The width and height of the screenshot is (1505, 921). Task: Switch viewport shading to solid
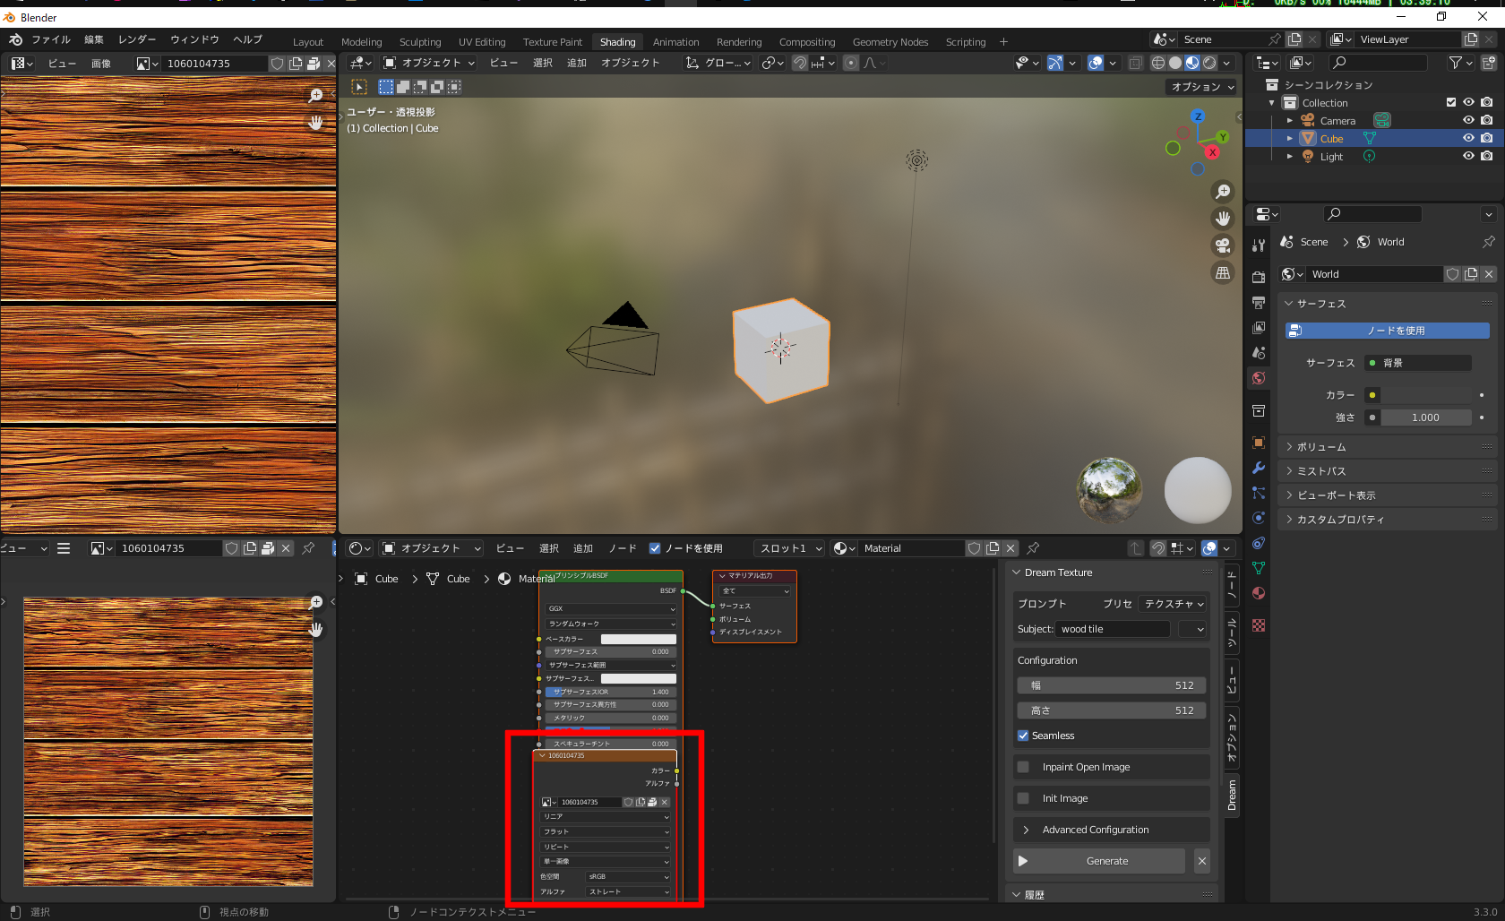click(1175, 63)
